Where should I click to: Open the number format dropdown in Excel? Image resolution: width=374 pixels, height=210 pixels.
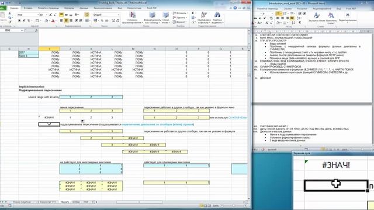(118, 15)
